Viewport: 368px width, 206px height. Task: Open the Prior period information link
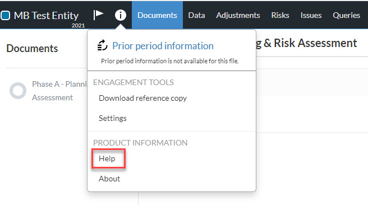coord(163,46)
